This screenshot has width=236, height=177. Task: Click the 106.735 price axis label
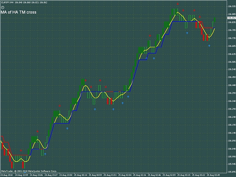tap(232, 38)
